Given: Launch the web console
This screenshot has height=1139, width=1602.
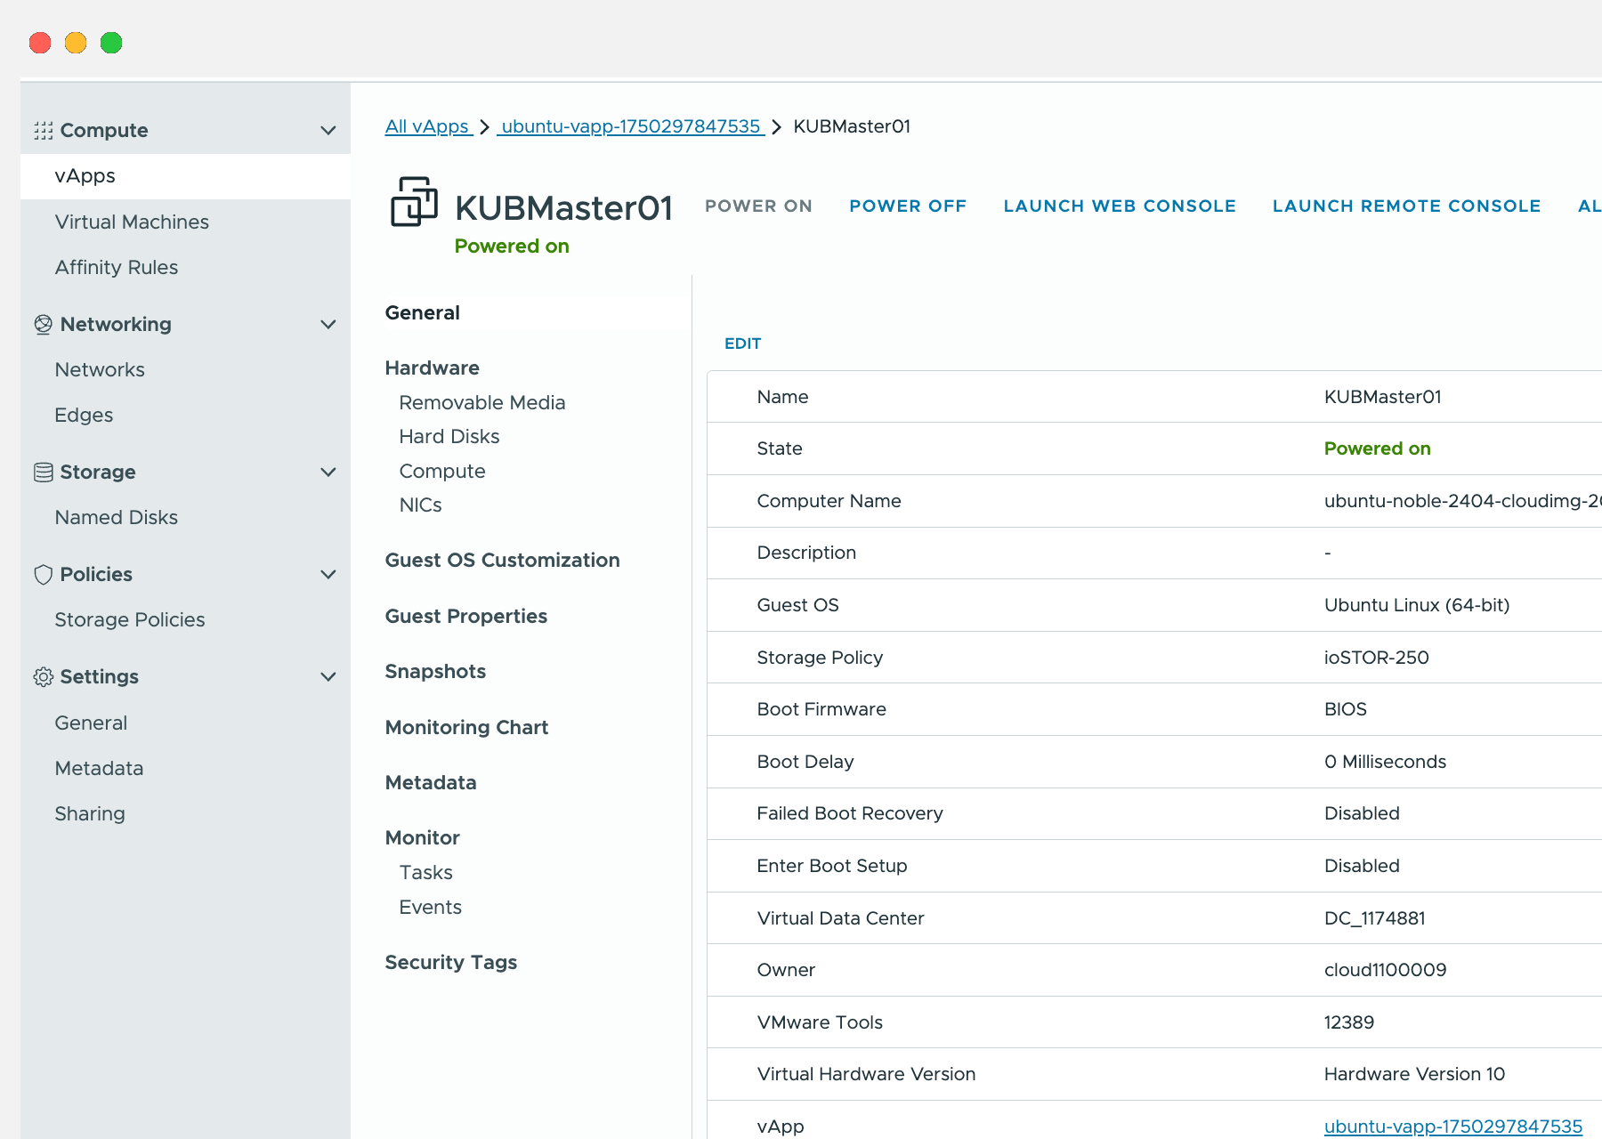Looking at the screenshot, I should tap(1119, 206).
